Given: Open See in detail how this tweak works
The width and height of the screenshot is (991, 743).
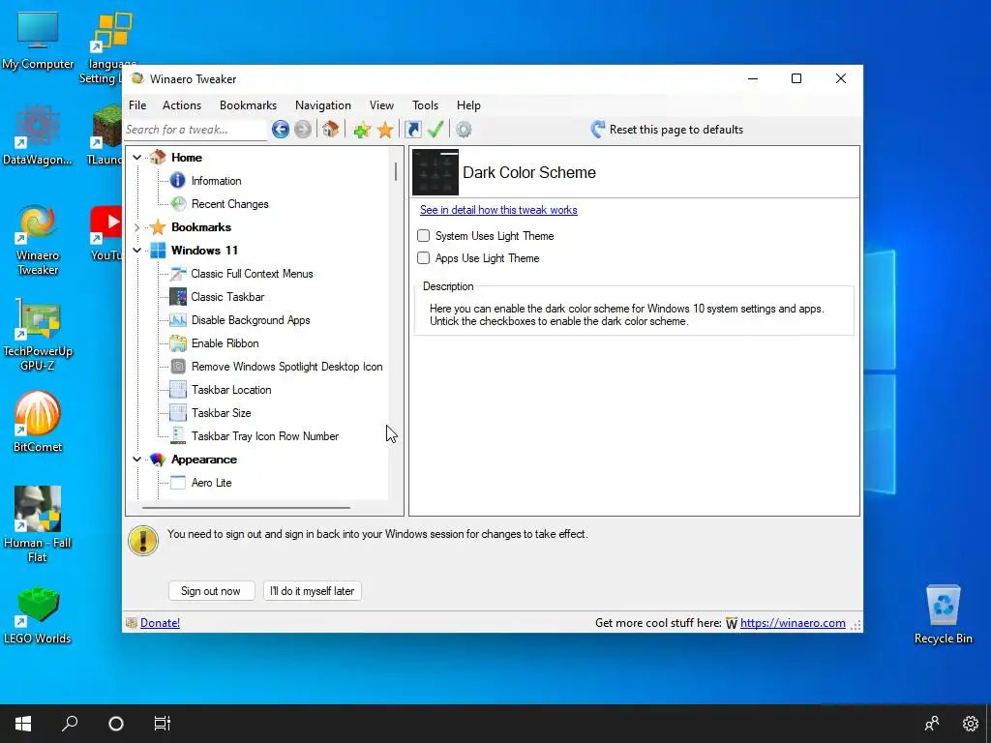Looking at the screenshot, I should 498,210.
